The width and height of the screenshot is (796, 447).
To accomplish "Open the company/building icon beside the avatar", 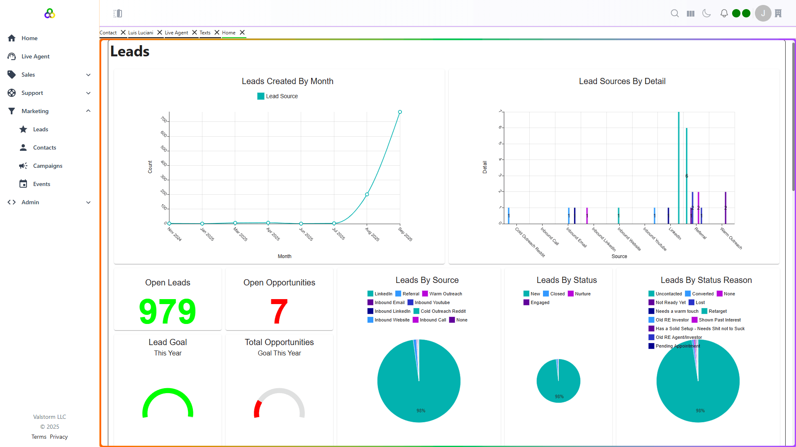I will click(778, 13).
